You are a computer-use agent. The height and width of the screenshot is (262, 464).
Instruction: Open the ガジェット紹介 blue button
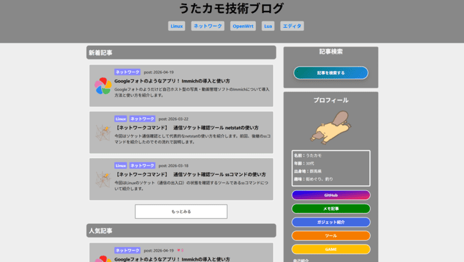click(331, 222)
